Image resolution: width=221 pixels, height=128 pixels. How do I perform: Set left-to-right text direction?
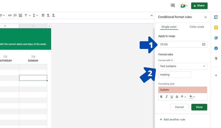[x=48, y=15]
